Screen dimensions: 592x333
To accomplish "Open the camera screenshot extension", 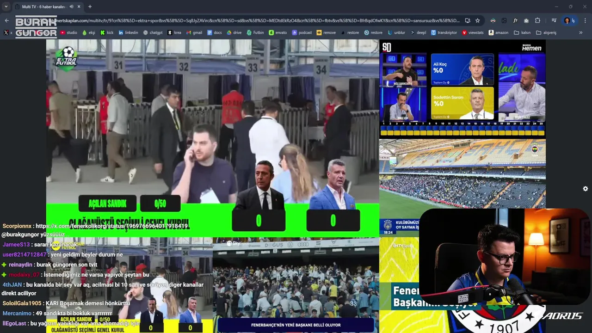I will coord(526,20).
